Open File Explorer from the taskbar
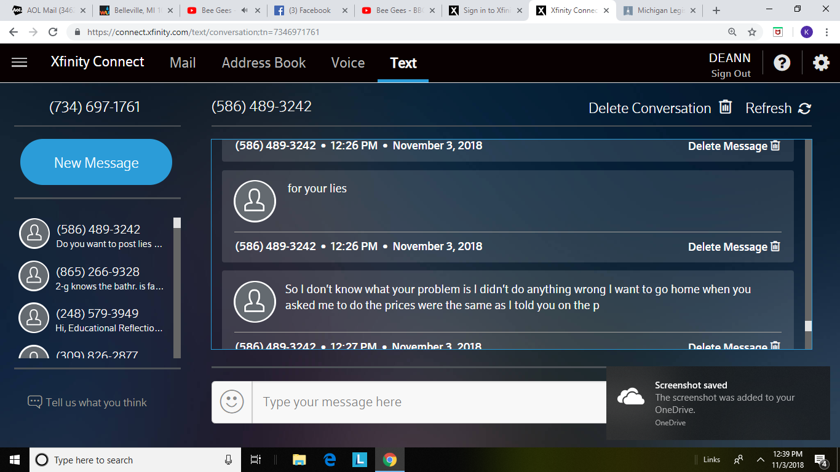Image resolution: width=840 pixels, height=472 pixels. click(x=299, y=459)
